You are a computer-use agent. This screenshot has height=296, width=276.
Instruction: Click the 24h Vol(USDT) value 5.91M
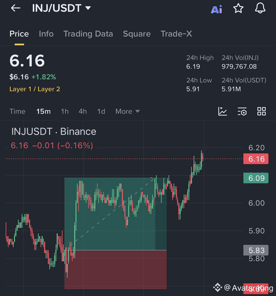pyautogui.click(x=231, y=89)
